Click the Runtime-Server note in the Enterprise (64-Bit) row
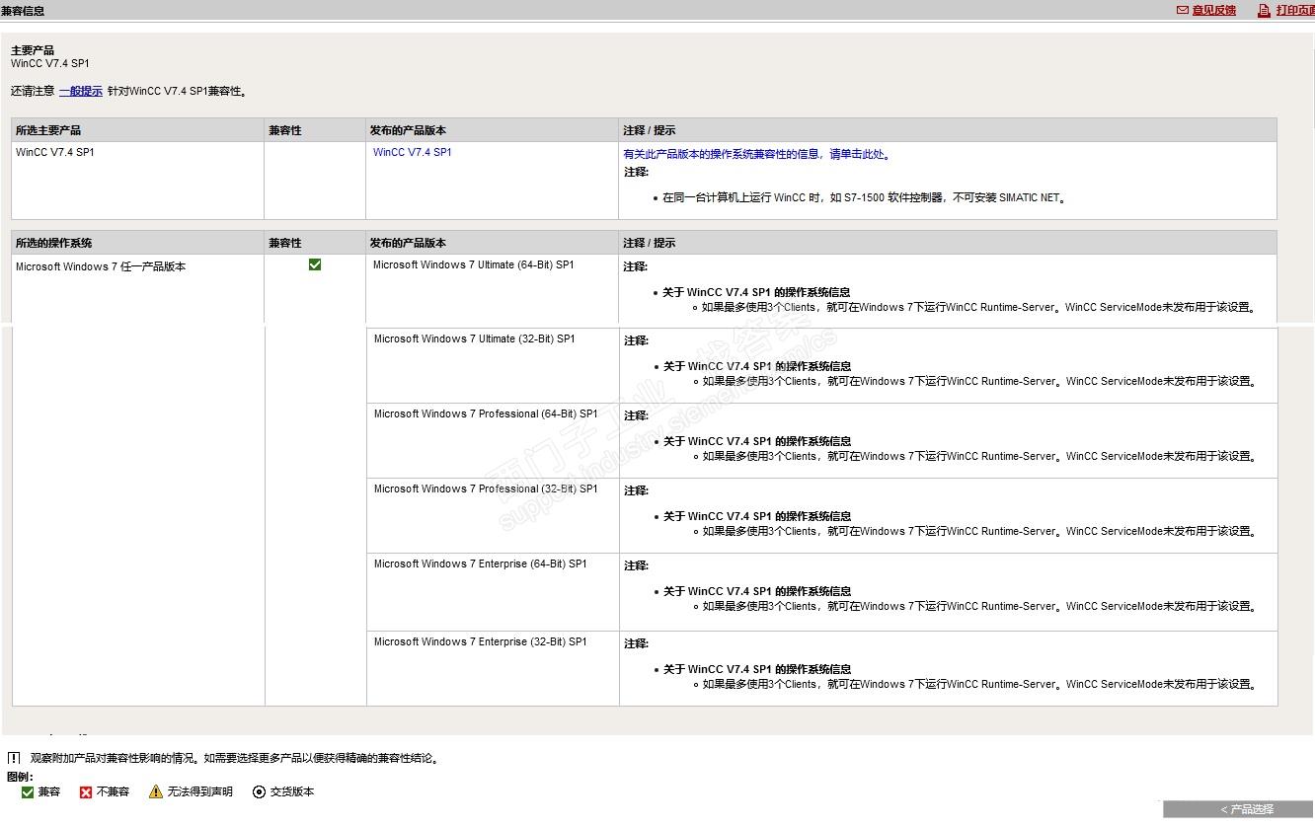This screenshot has width=1315, height=826. click(980, 606)
